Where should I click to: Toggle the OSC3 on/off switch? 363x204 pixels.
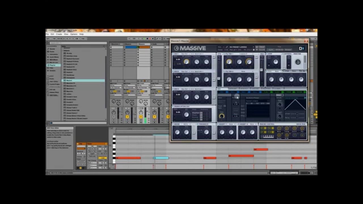tap(173, 89)
